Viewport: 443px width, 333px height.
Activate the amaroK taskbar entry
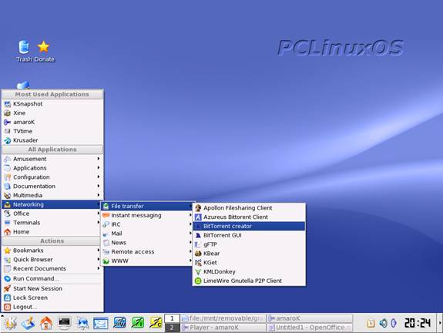coord(310,318)
